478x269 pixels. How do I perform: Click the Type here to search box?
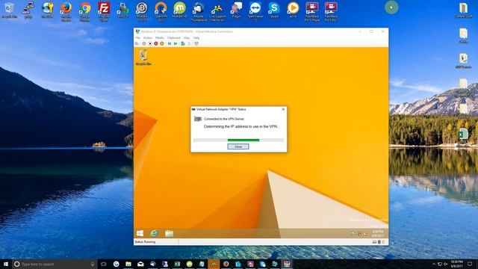coord(55,264)
